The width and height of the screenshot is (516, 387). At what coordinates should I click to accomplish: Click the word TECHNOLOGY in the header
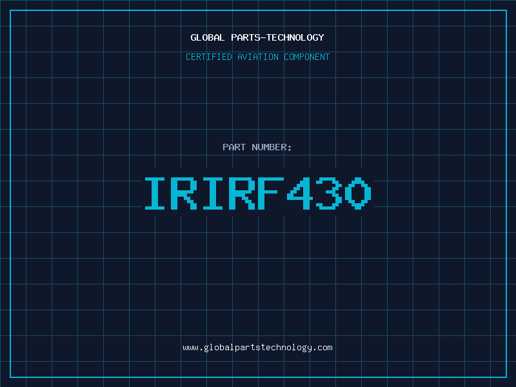297,37
